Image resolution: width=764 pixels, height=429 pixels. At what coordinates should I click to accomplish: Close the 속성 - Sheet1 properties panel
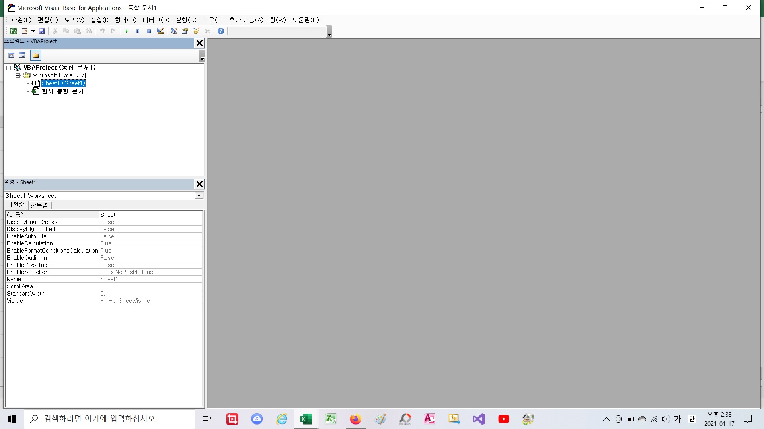(x=199, y=184)
